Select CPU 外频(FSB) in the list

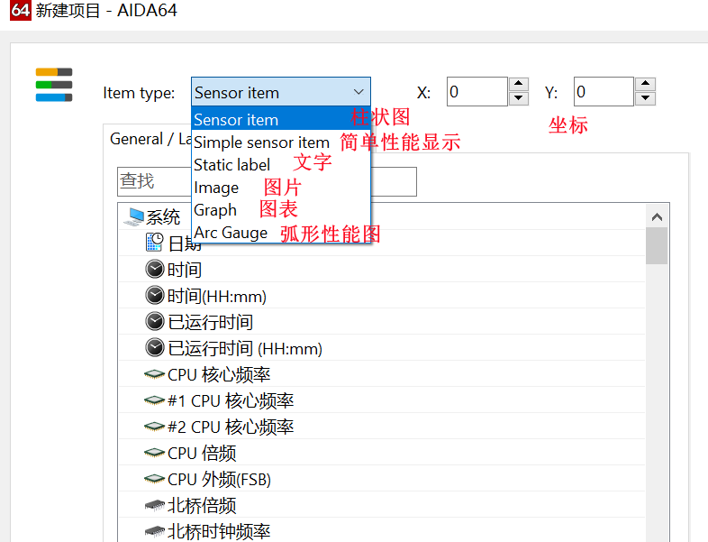(x=219, y=480)
